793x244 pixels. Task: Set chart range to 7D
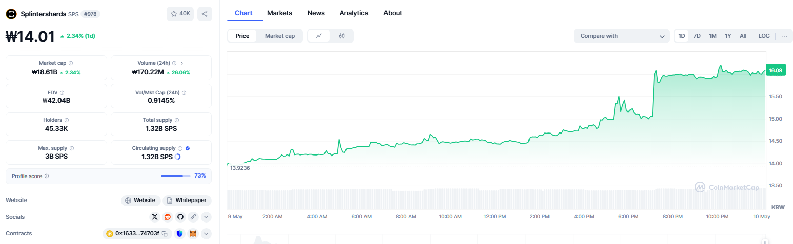point(697,36)
